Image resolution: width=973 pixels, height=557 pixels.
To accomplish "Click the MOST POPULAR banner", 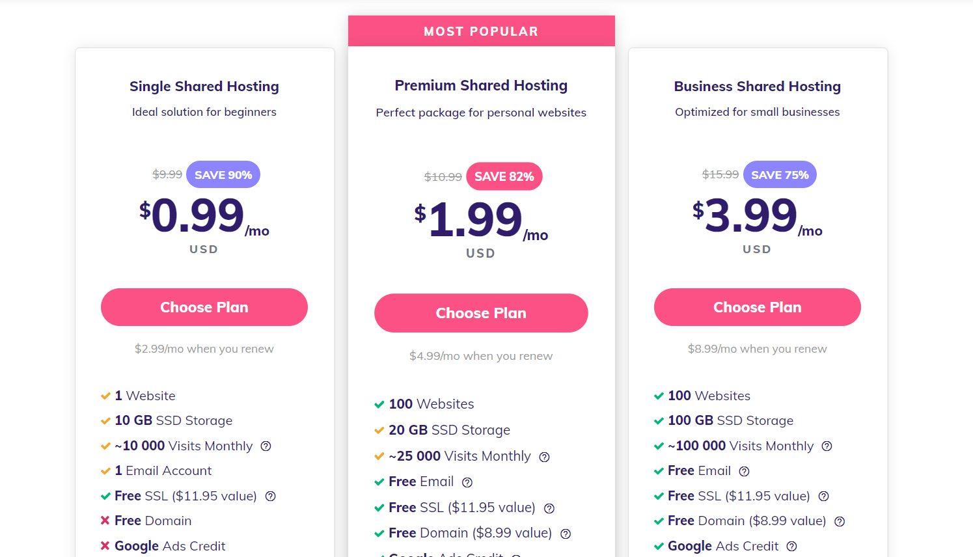I will (x=482, y=31).
